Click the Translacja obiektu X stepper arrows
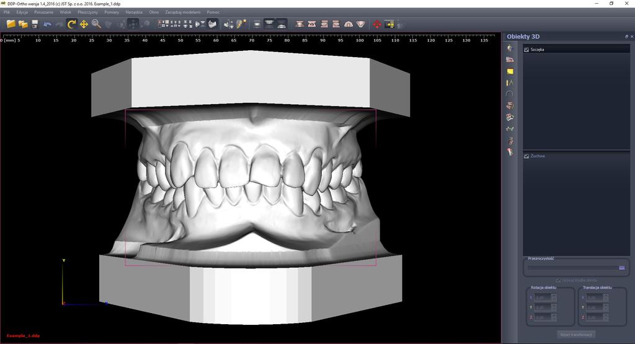 coord(605,298)
